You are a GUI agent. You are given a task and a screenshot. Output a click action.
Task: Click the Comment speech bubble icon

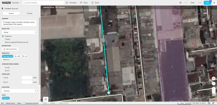point(67,3)
